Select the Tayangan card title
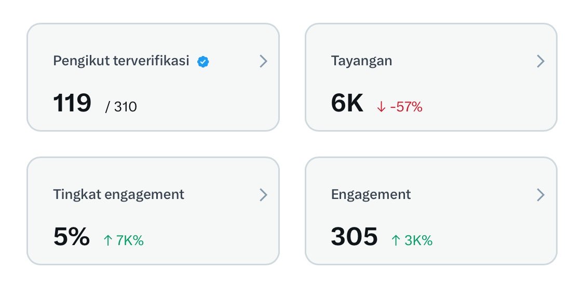 pyautogui.click(x=361, y=61)
